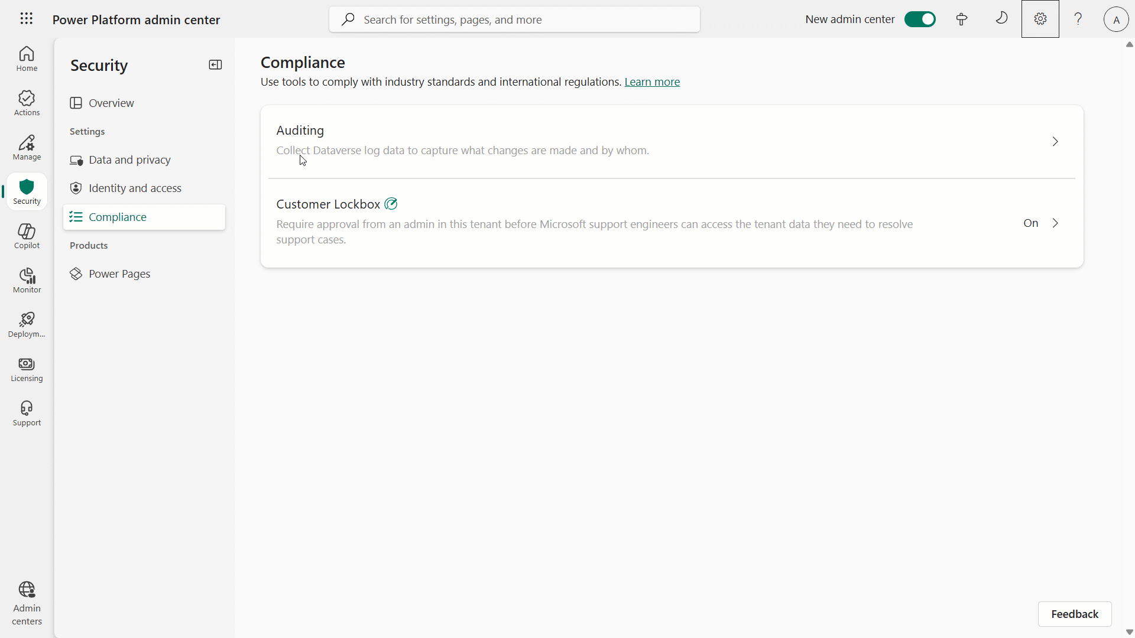Image resolution: width=1135 pixels, height=638 pixels.
Task: Open the app launcher waffle icon
Action: tap(26, 19)
